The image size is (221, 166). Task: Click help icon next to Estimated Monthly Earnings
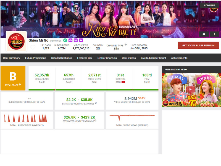tap(96, 103)
